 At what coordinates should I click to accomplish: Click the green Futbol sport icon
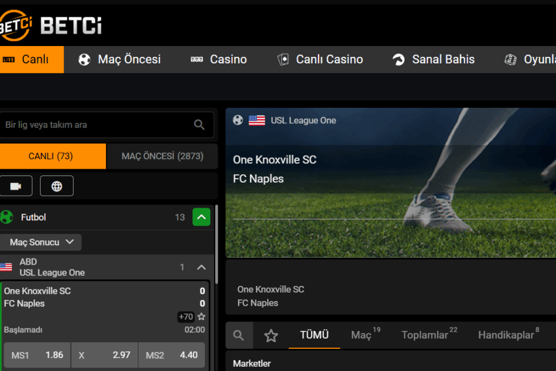[x=7, y=217]
